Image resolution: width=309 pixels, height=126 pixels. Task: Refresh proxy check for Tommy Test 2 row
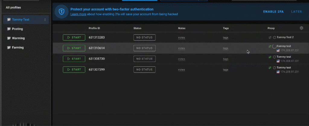point(274,37)
